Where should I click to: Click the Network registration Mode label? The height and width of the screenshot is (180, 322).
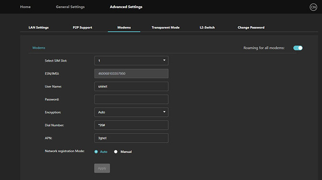(65, 151)
